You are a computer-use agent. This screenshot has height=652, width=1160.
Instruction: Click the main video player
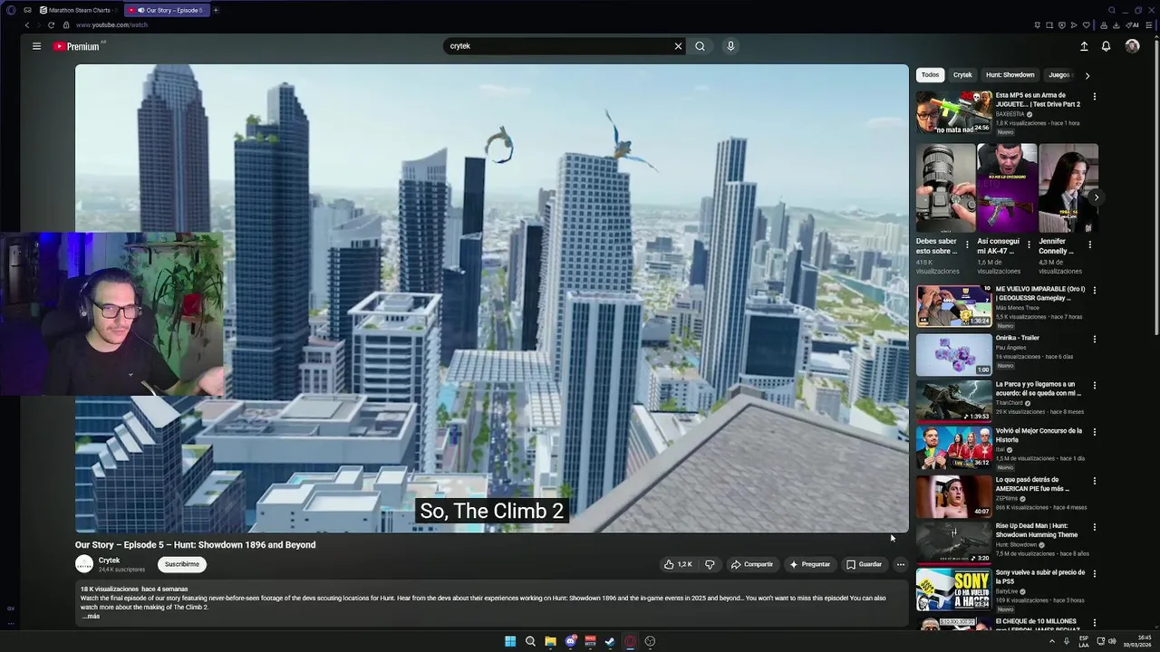[x=491, y=298]
